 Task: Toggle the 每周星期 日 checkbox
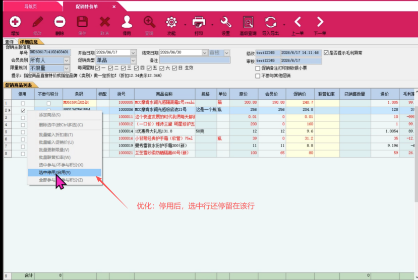click(174, 68)
